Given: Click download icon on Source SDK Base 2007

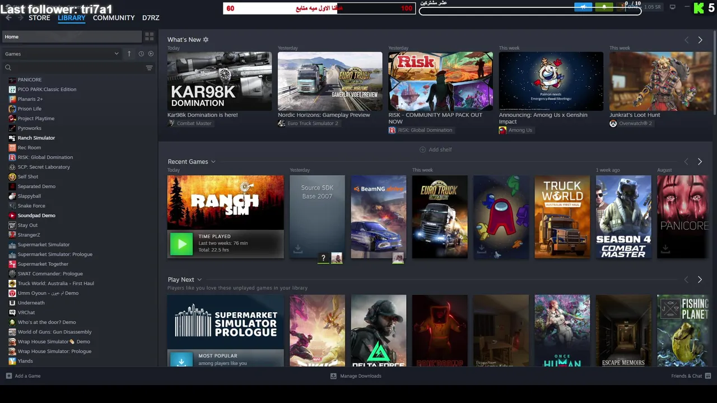Looking at the screenshot, I should point(298,249).
